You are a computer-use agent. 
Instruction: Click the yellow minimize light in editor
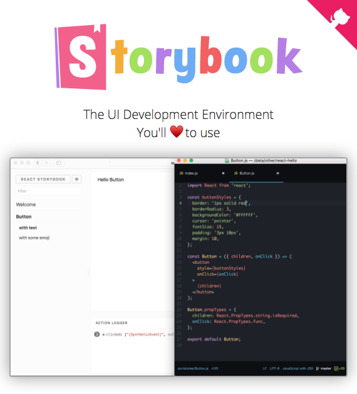coord(185,160)
